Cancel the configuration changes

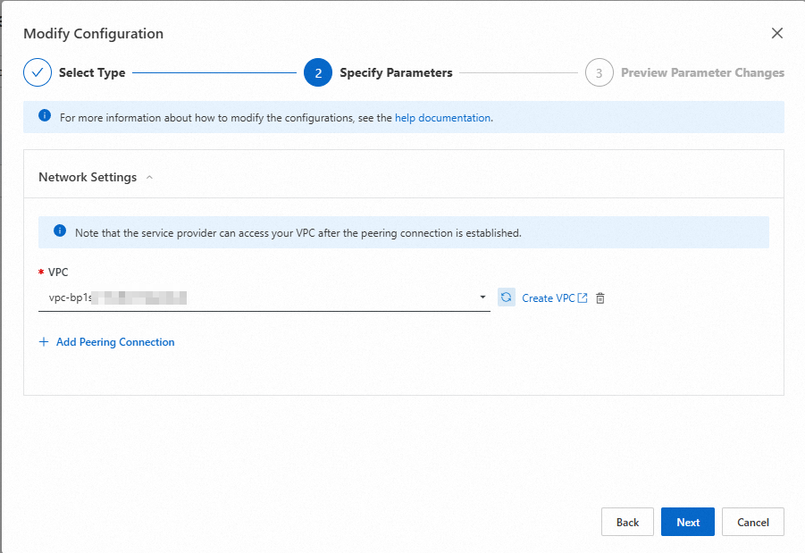(x=752, y=522)
